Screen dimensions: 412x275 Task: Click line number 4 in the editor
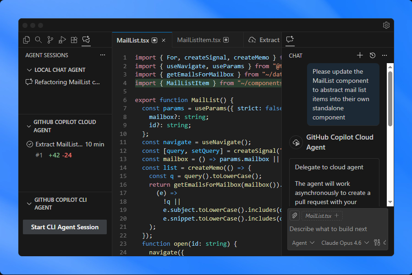click(125, 83)
